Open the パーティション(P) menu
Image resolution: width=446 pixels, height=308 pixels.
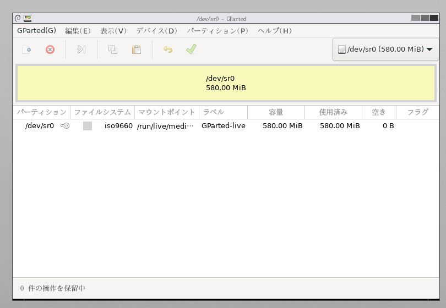[217, 31]
